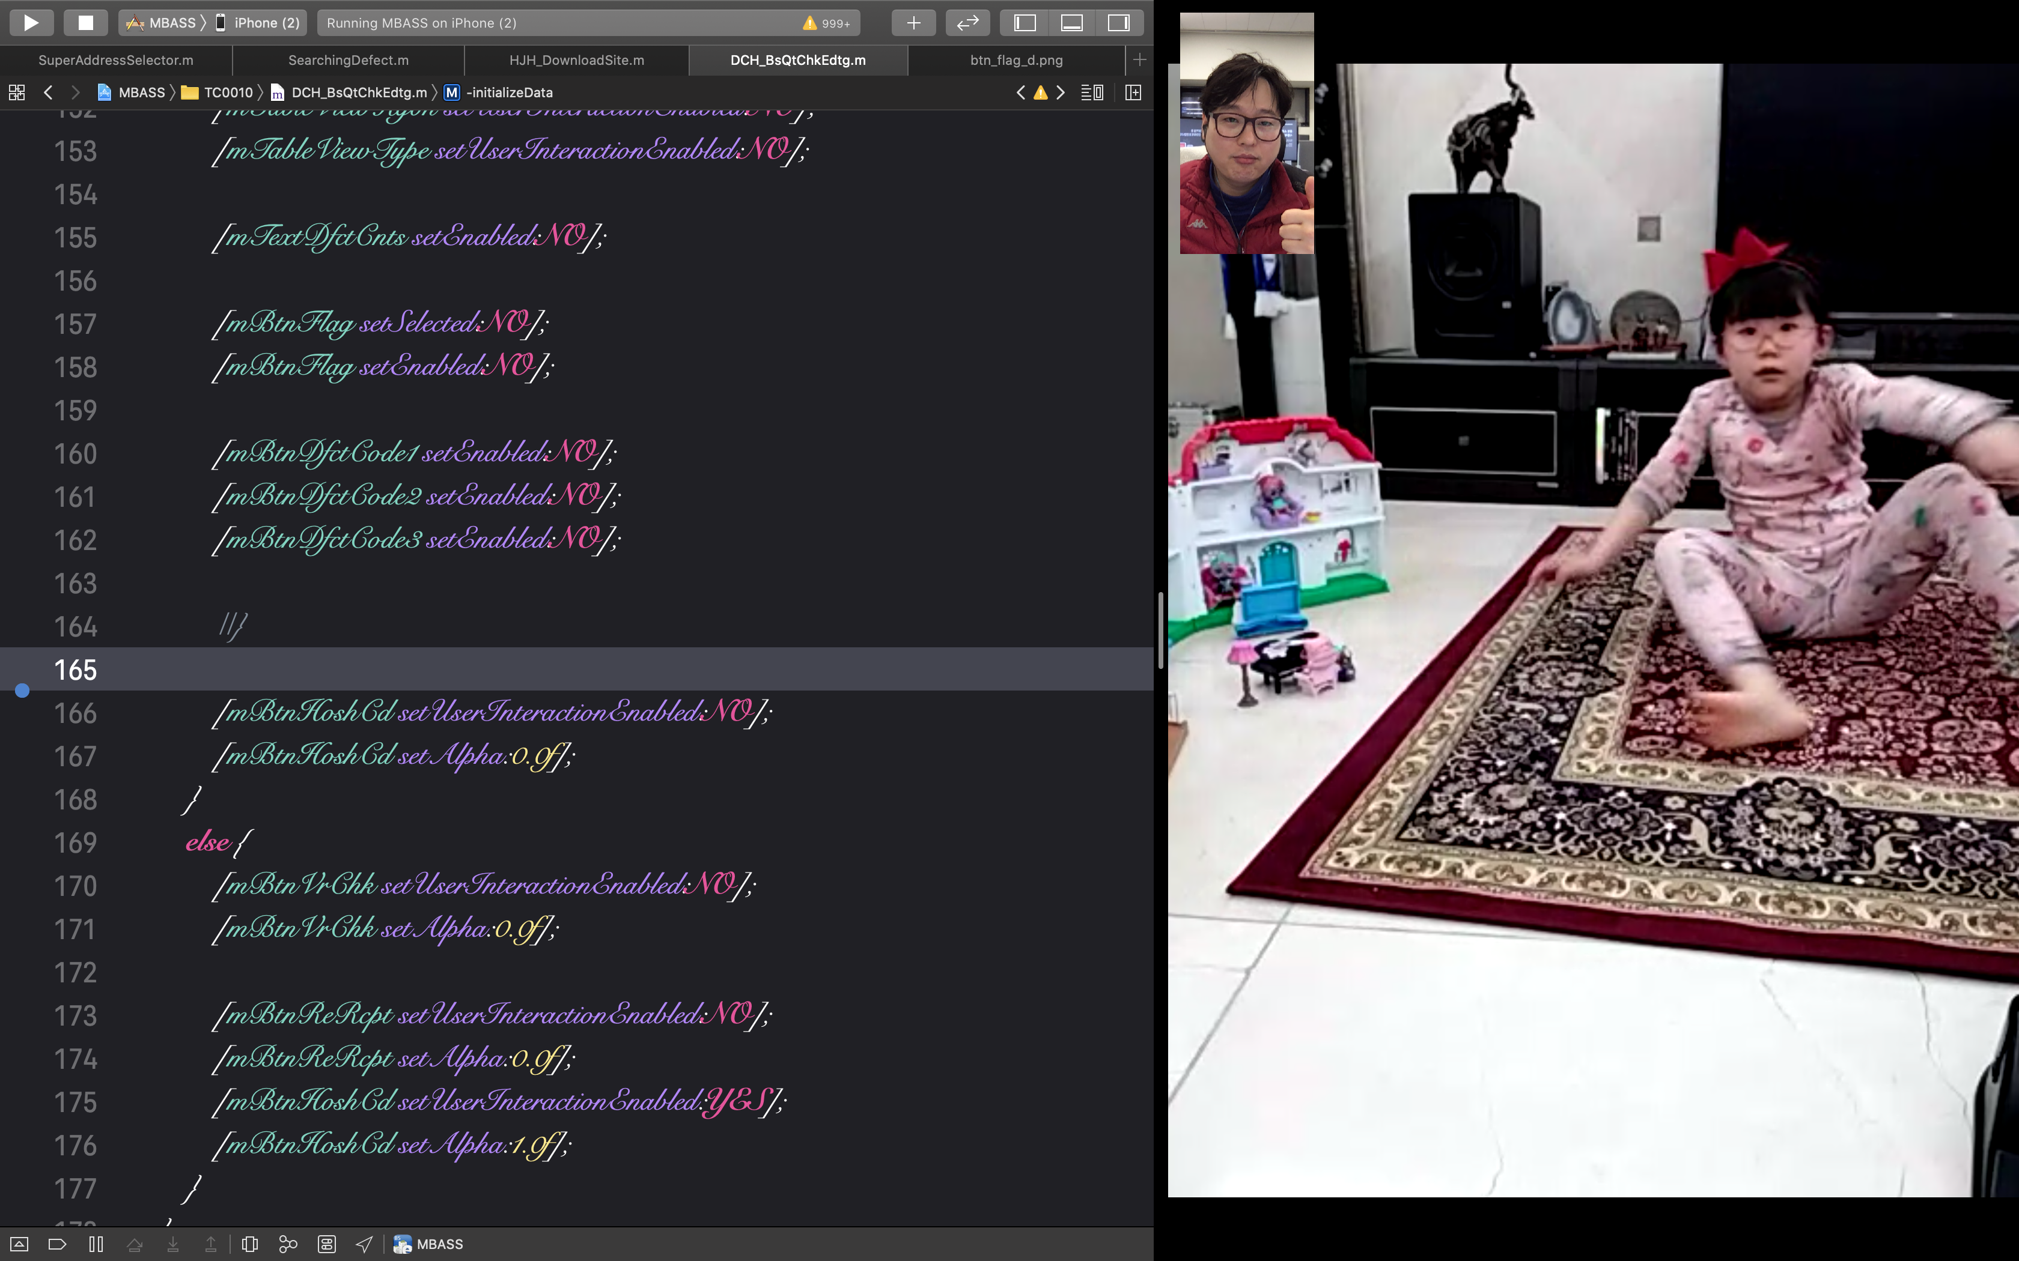Toggle the Debug area panel
The height and width of the screenshot is (1261, 2019).
coord(1071,23)
